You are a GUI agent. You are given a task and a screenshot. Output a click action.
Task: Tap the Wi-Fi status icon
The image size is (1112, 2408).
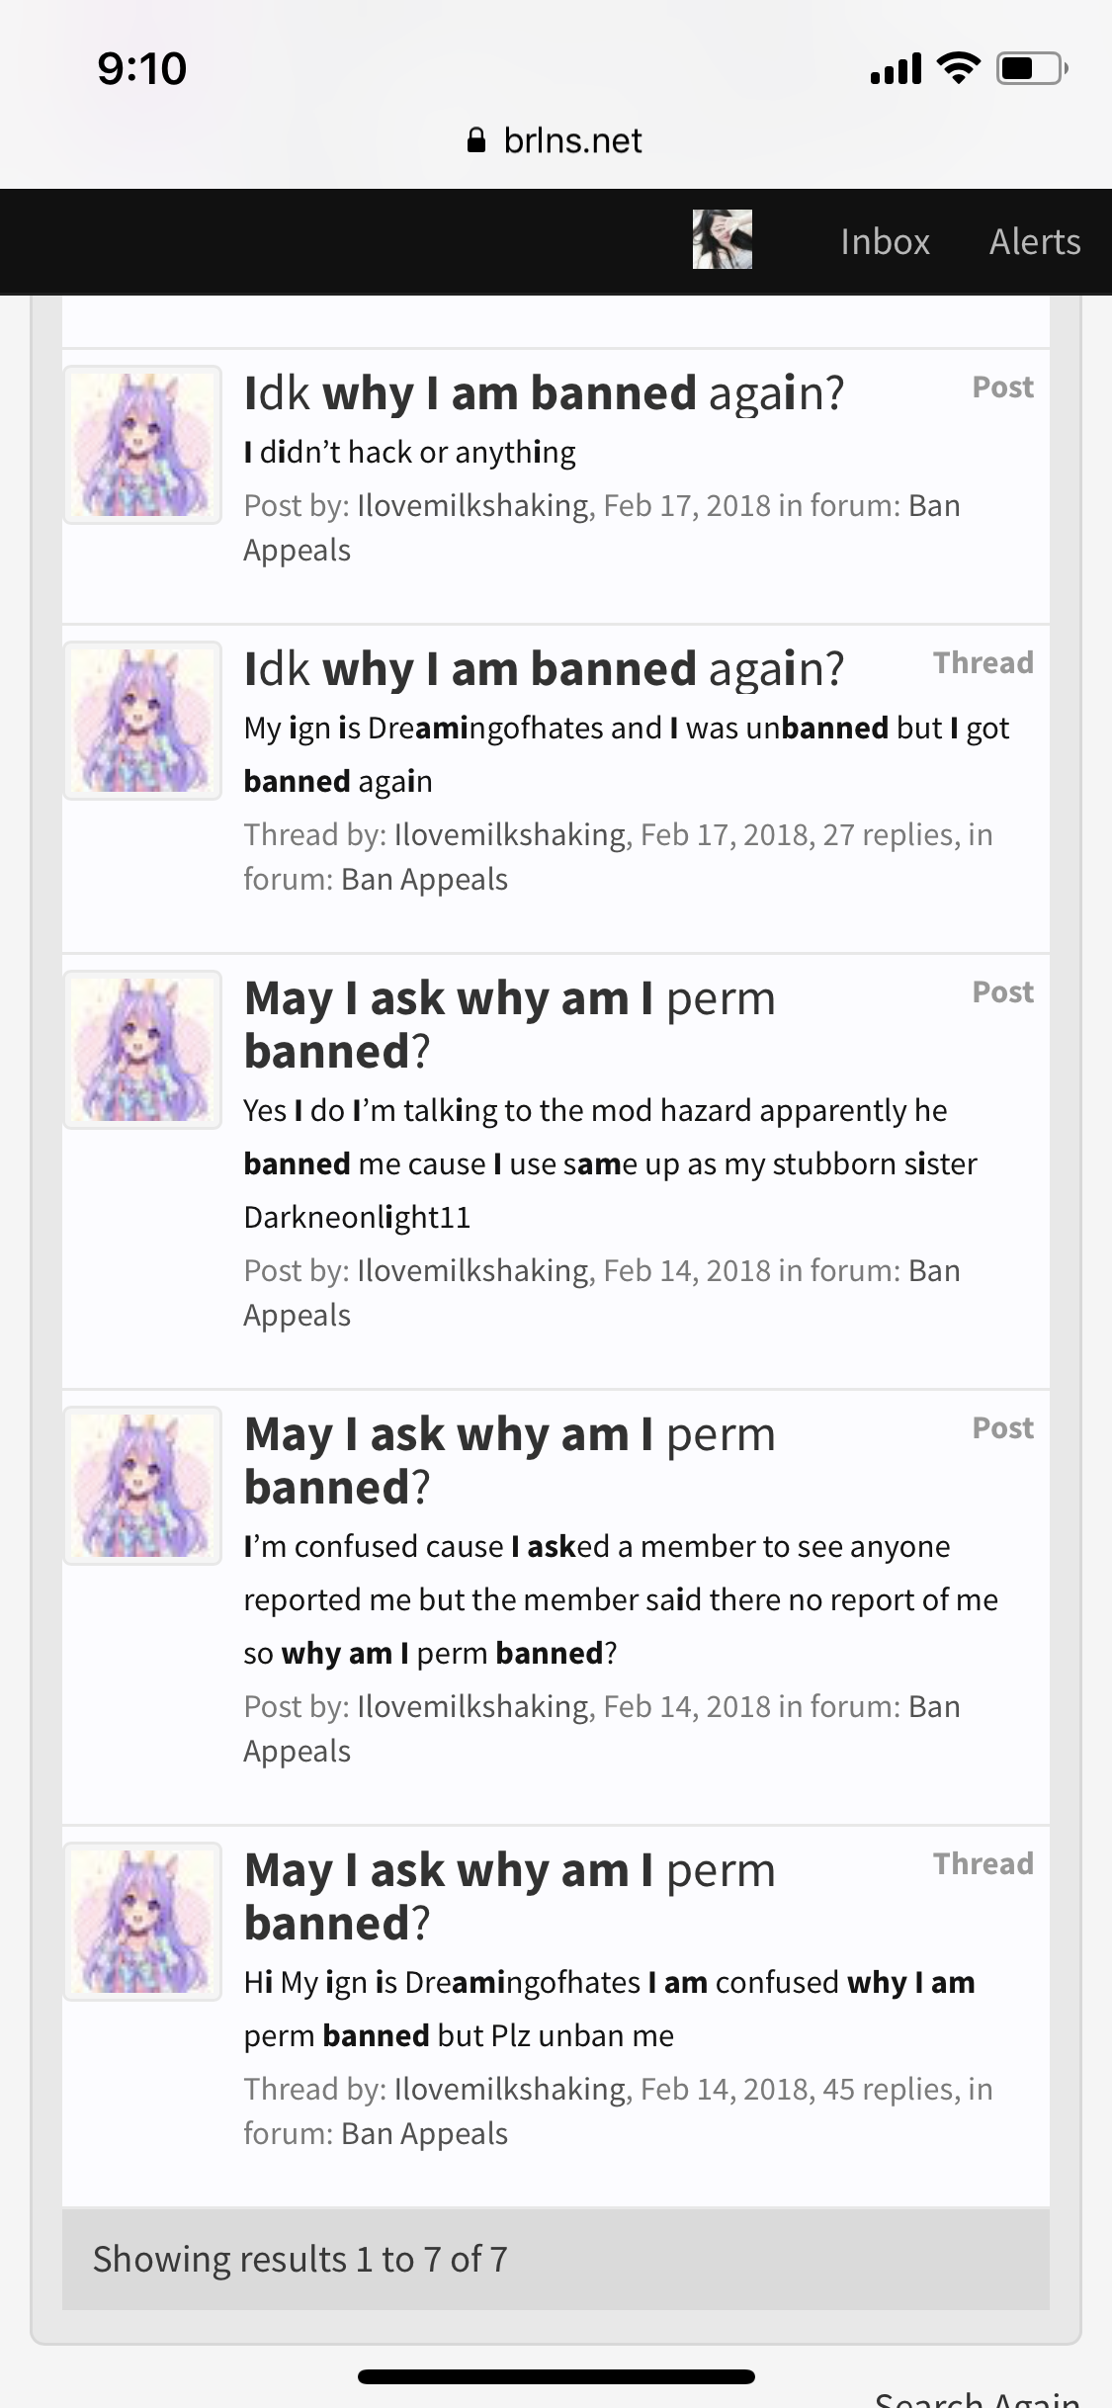coord(957,68)
